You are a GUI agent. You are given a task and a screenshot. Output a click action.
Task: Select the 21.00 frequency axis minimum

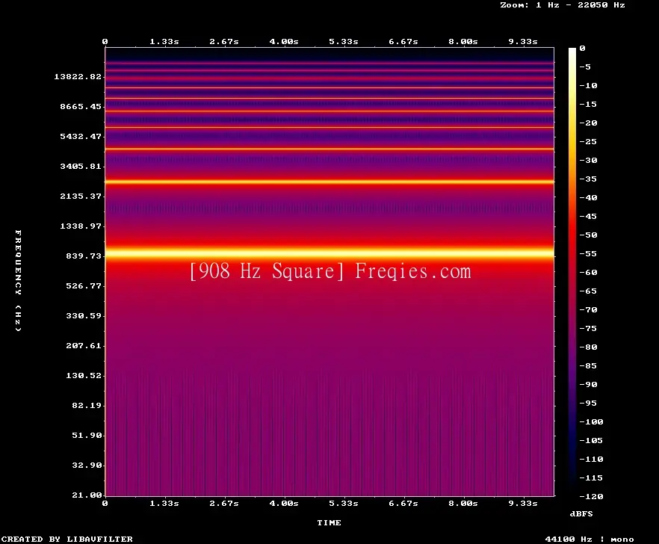87,495
